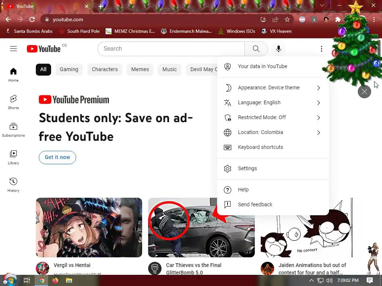Image resolution: width=382 pixels, height=286 pixels.
Task: Open Subscriptions in the sidebar
Action: [x=13, y=130]
